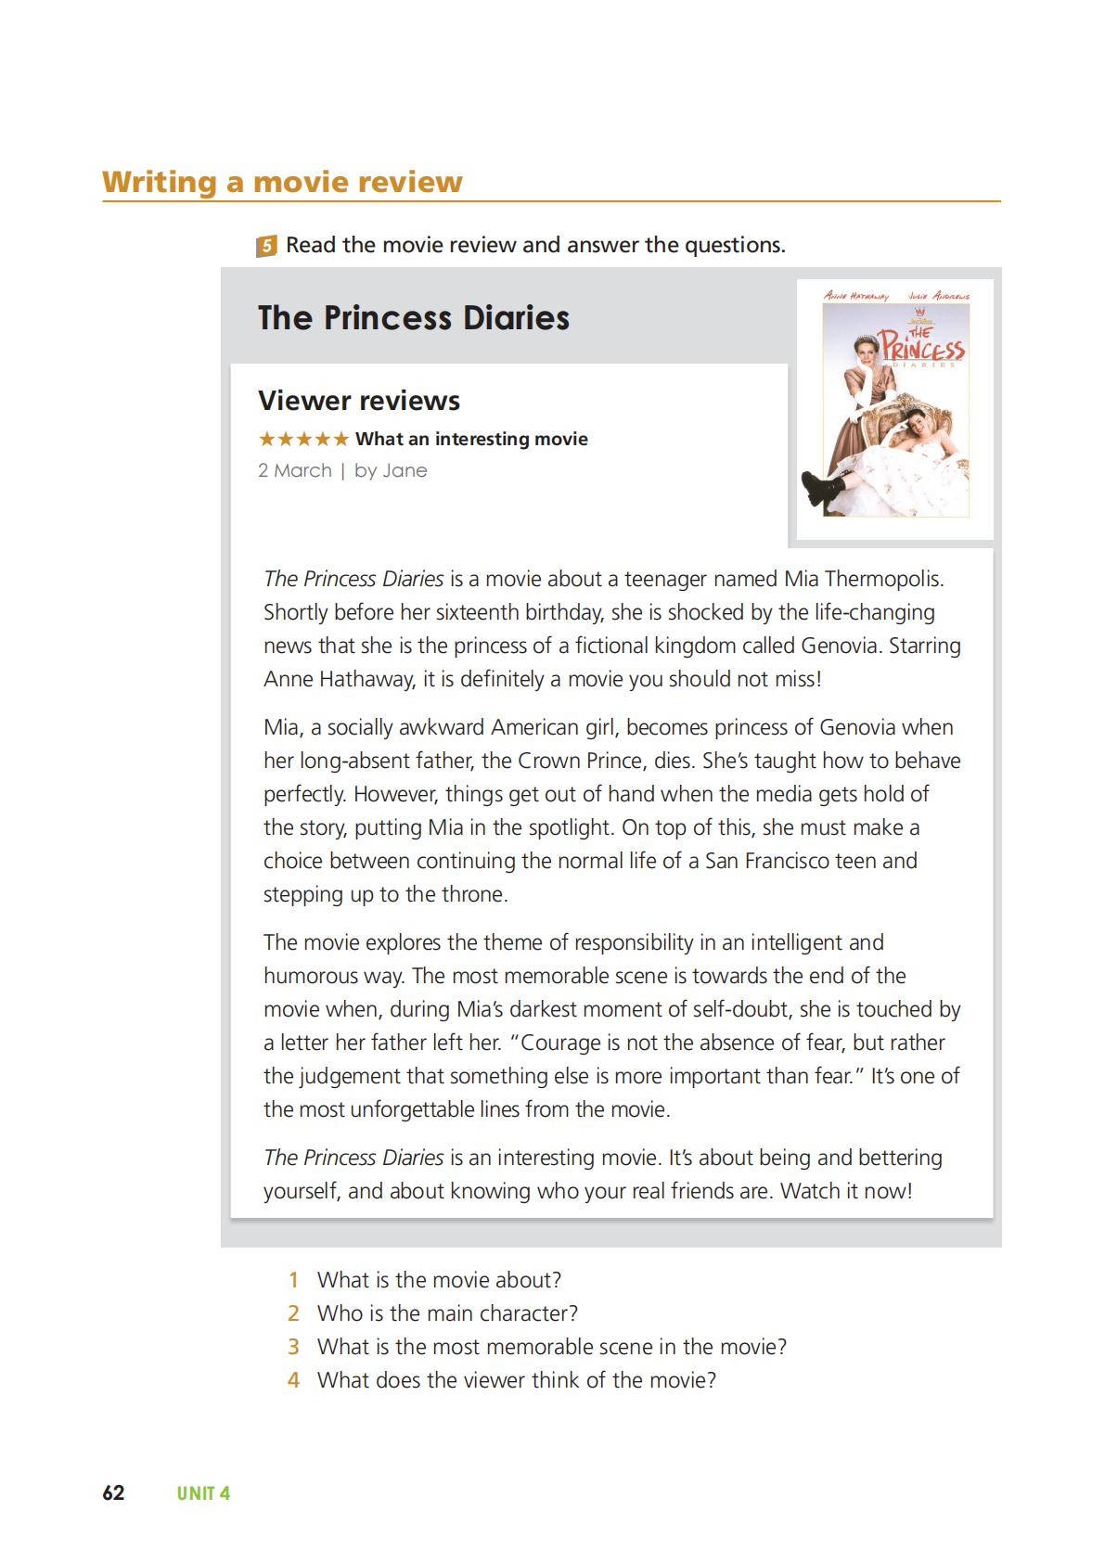Click the "Writing a movie review" heading
The width and height of the screenshot is (1105, 1562).
tap(282, 182)
